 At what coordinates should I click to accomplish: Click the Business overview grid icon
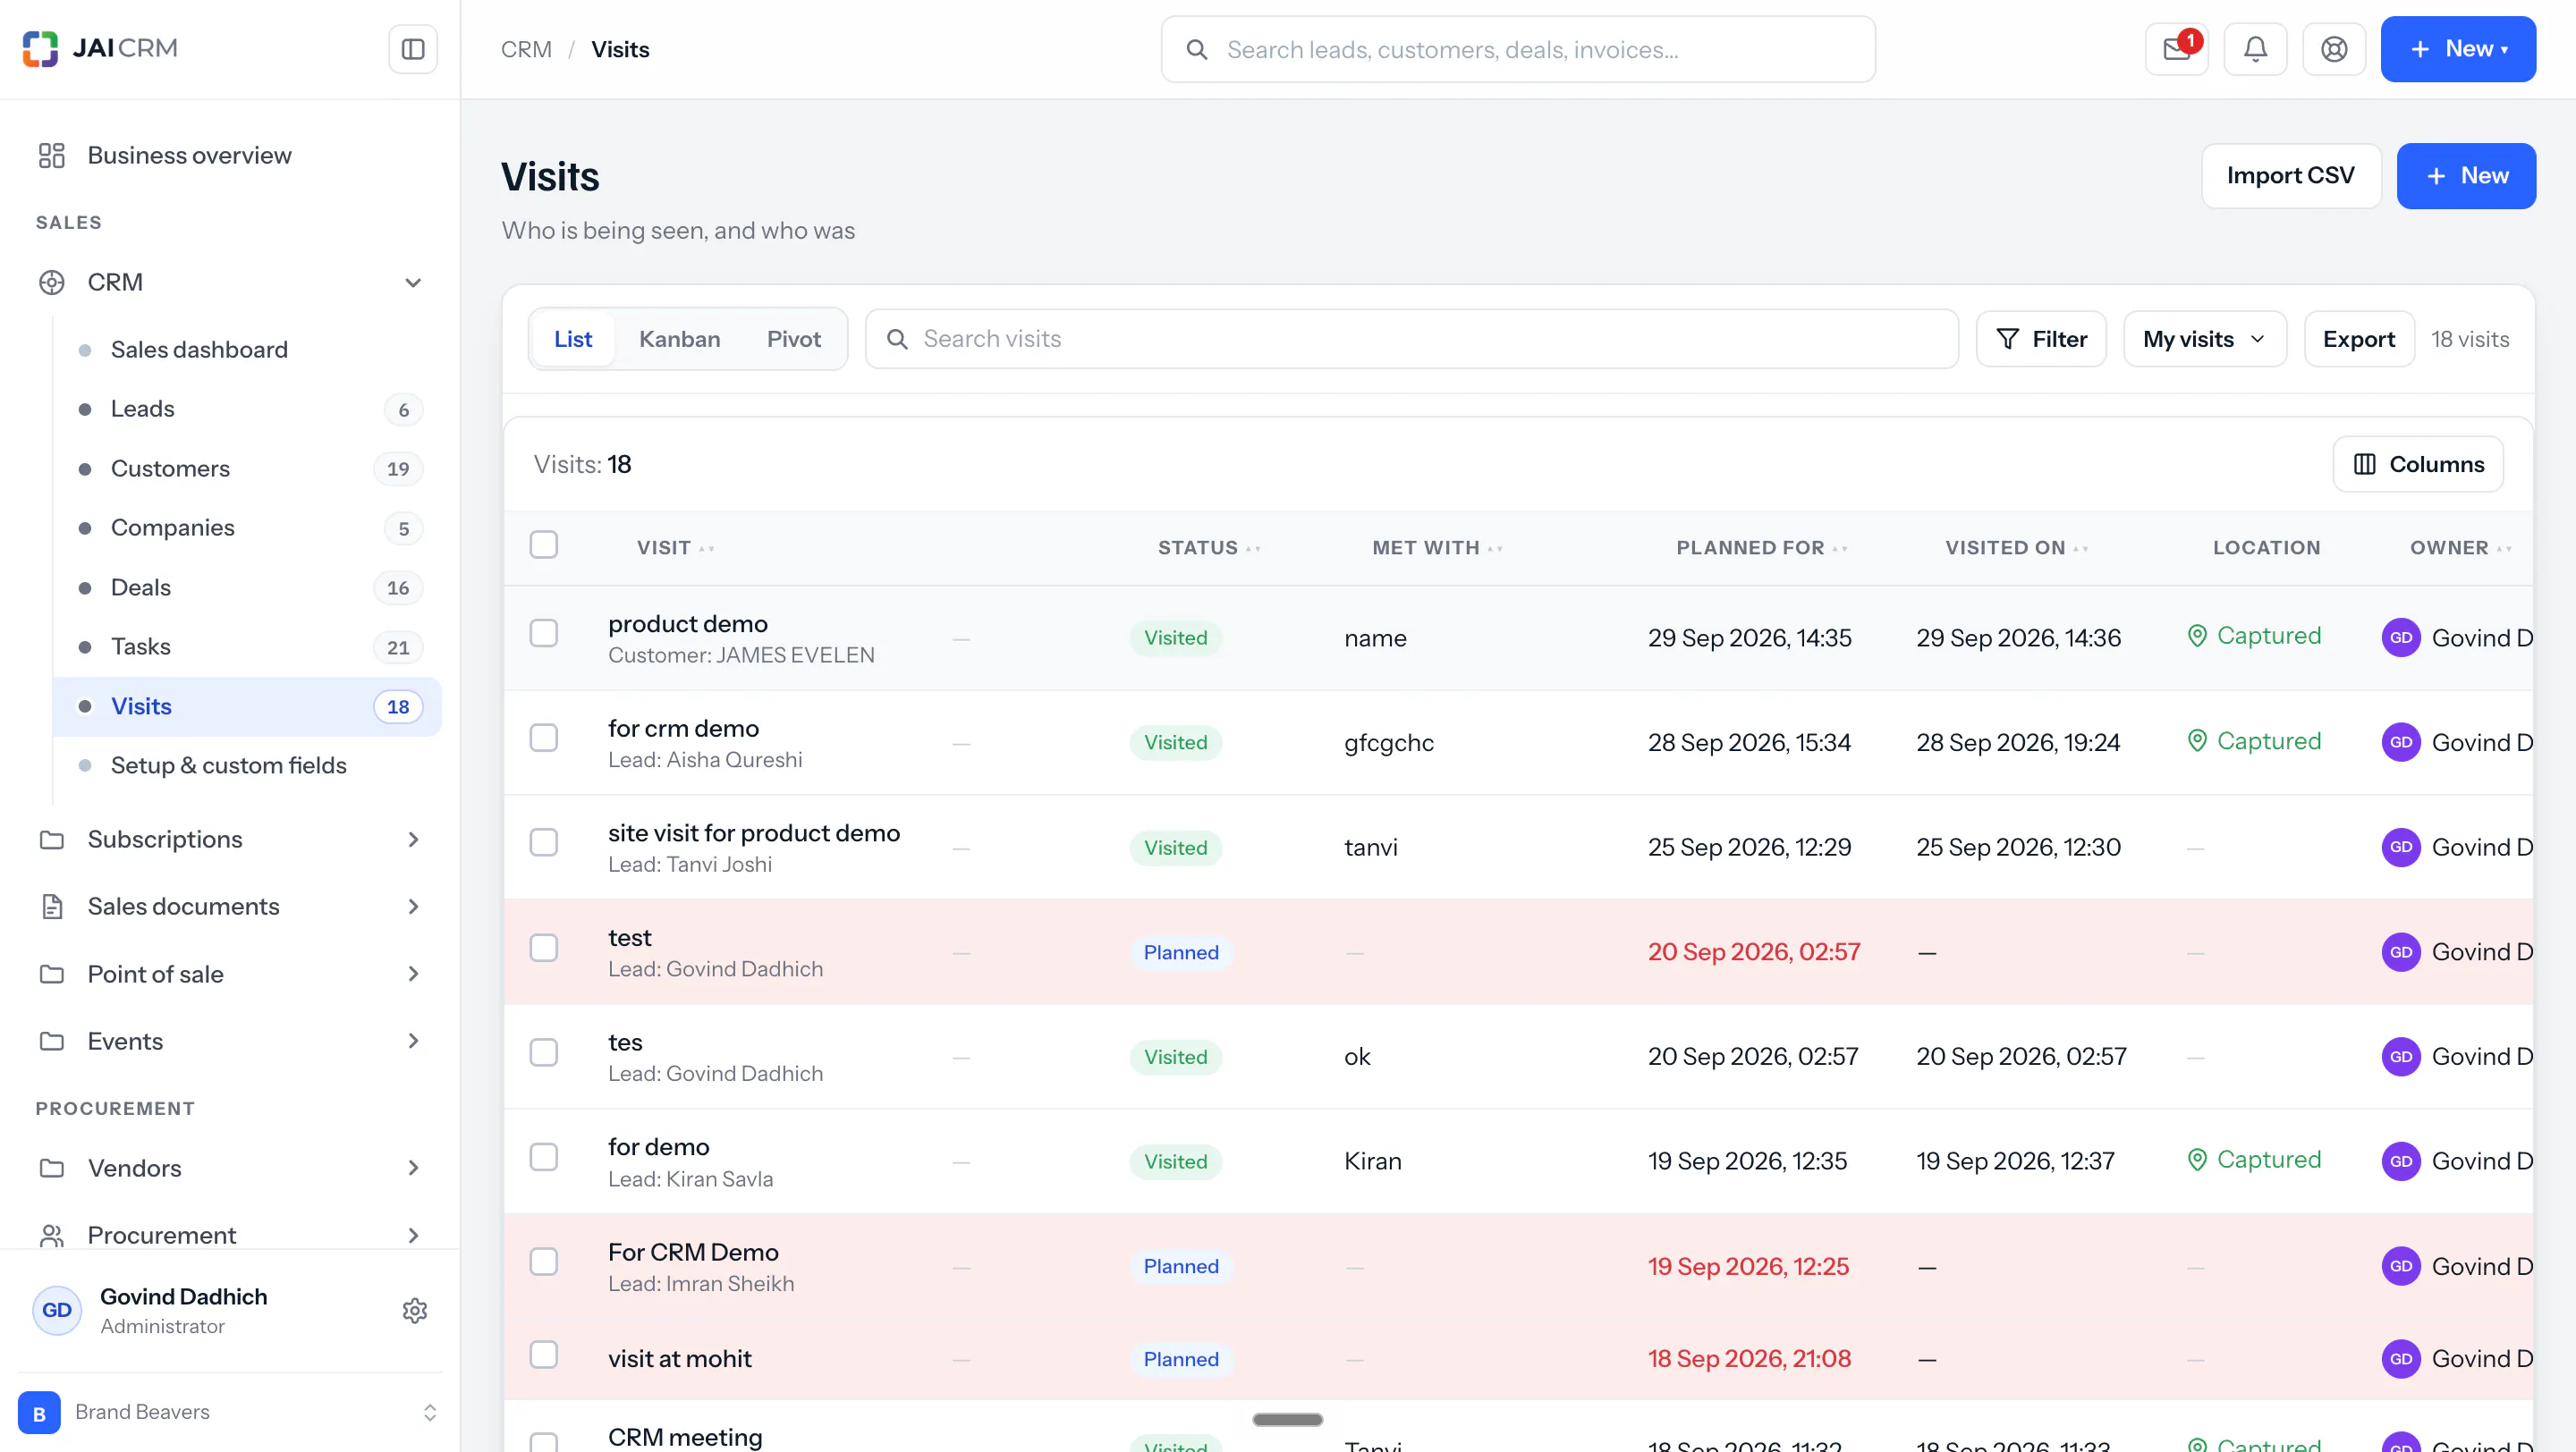point(51,155)
